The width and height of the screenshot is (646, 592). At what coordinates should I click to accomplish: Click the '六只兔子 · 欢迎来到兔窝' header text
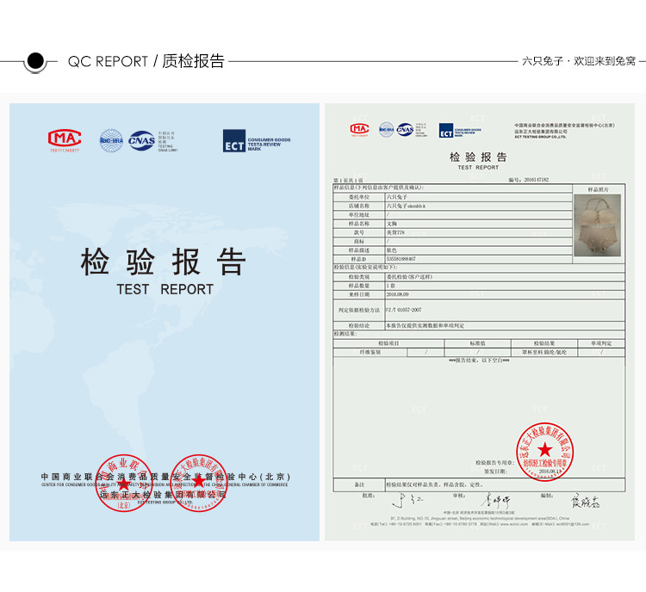pos(579,61)
